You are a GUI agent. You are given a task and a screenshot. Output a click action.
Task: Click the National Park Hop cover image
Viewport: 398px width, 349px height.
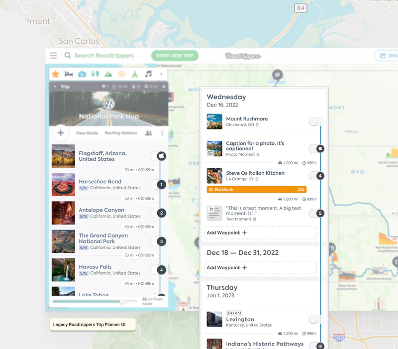(108, 109)
